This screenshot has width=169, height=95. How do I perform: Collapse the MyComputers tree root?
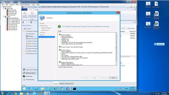click(2, 7)
